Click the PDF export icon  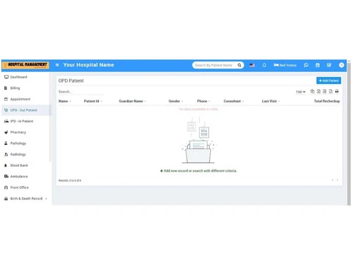(x=330, y=91)
